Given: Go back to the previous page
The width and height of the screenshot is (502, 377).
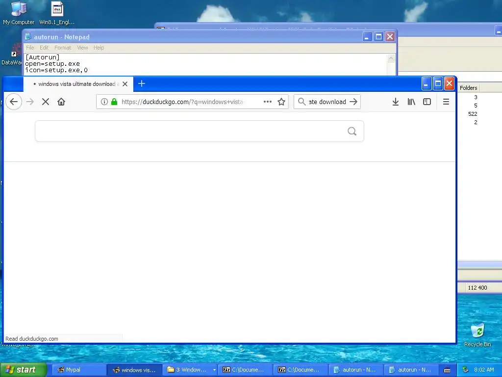Looking at the screenshot, I should point(14,102).
